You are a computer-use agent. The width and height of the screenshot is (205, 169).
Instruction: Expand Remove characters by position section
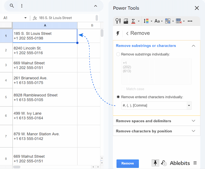pyautogui.click(x=156, y=131)
